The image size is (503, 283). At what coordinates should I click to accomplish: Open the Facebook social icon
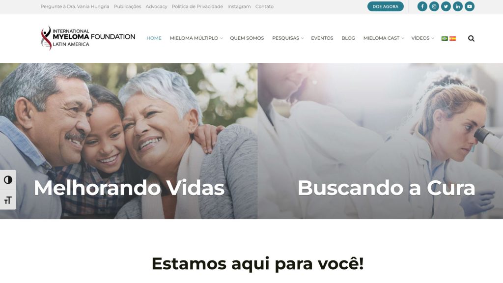[422, 6]
